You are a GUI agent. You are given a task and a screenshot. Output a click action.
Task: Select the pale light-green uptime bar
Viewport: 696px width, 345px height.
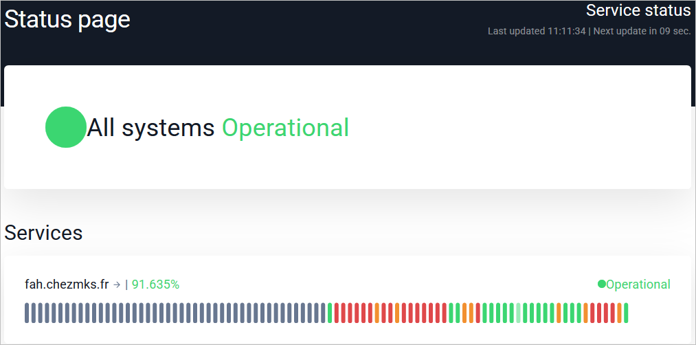coord(519,313)
